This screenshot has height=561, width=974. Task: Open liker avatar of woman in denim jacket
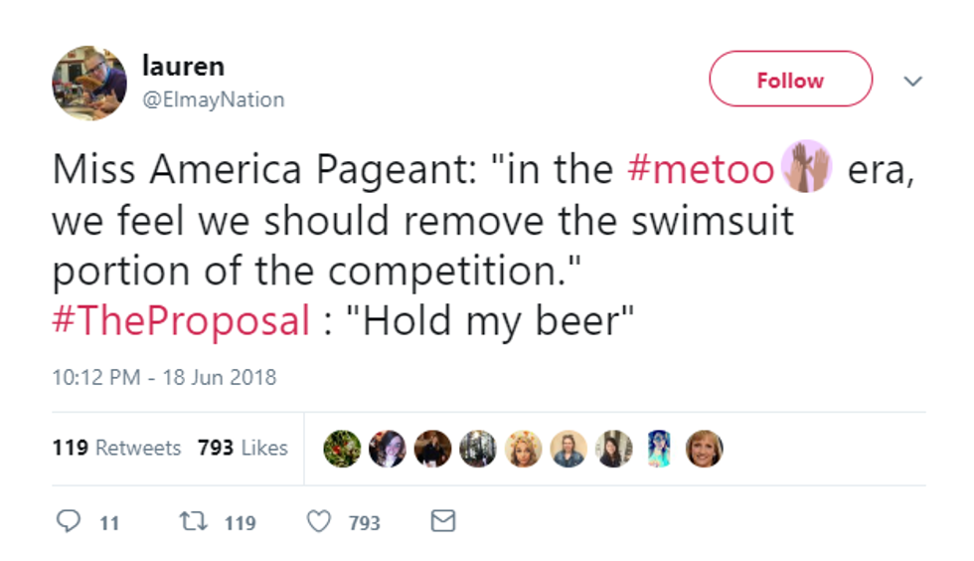[x=568, y=449]
